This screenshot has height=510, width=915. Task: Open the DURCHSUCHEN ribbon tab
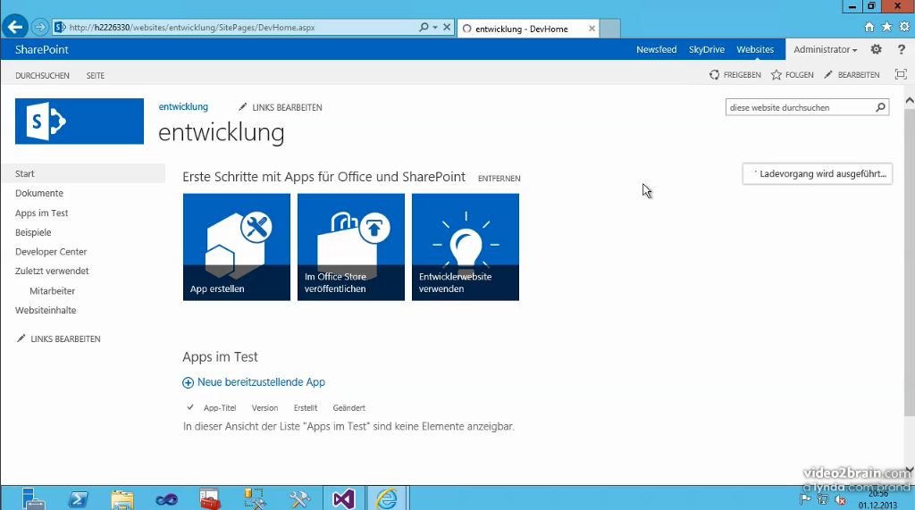42,75
